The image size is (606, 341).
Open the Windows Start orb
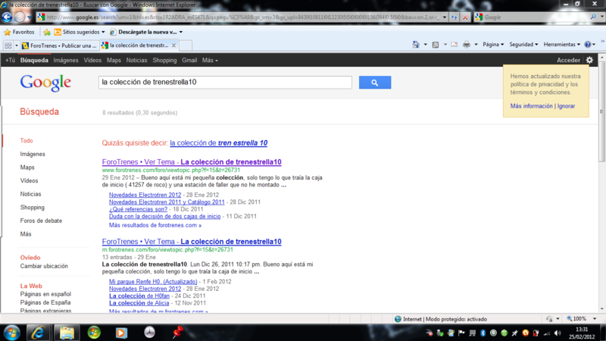pyautogui.click(x=11, y=333)
